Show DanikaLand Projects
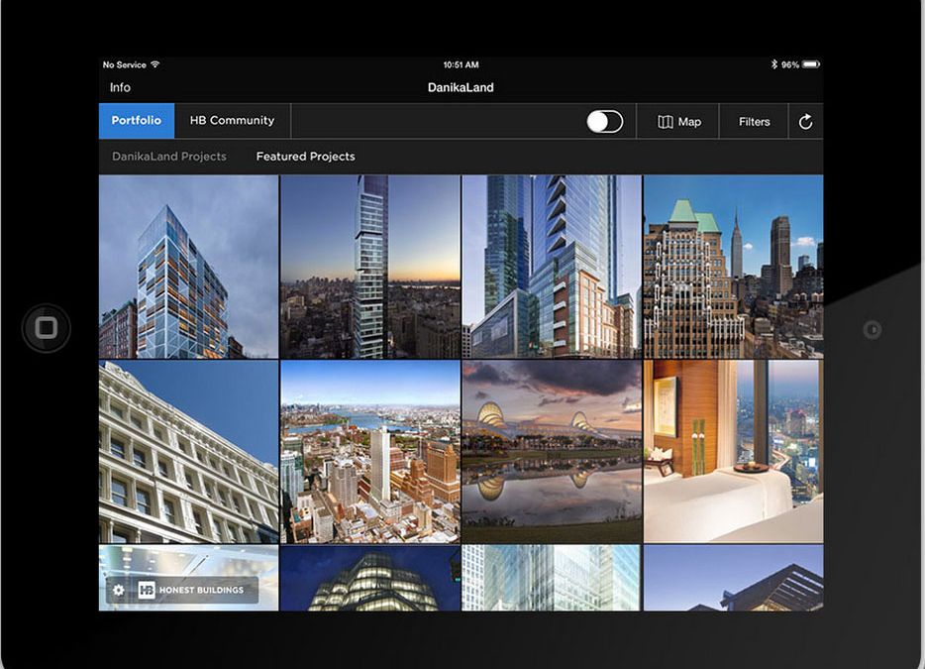 click(x=169, y=157)
